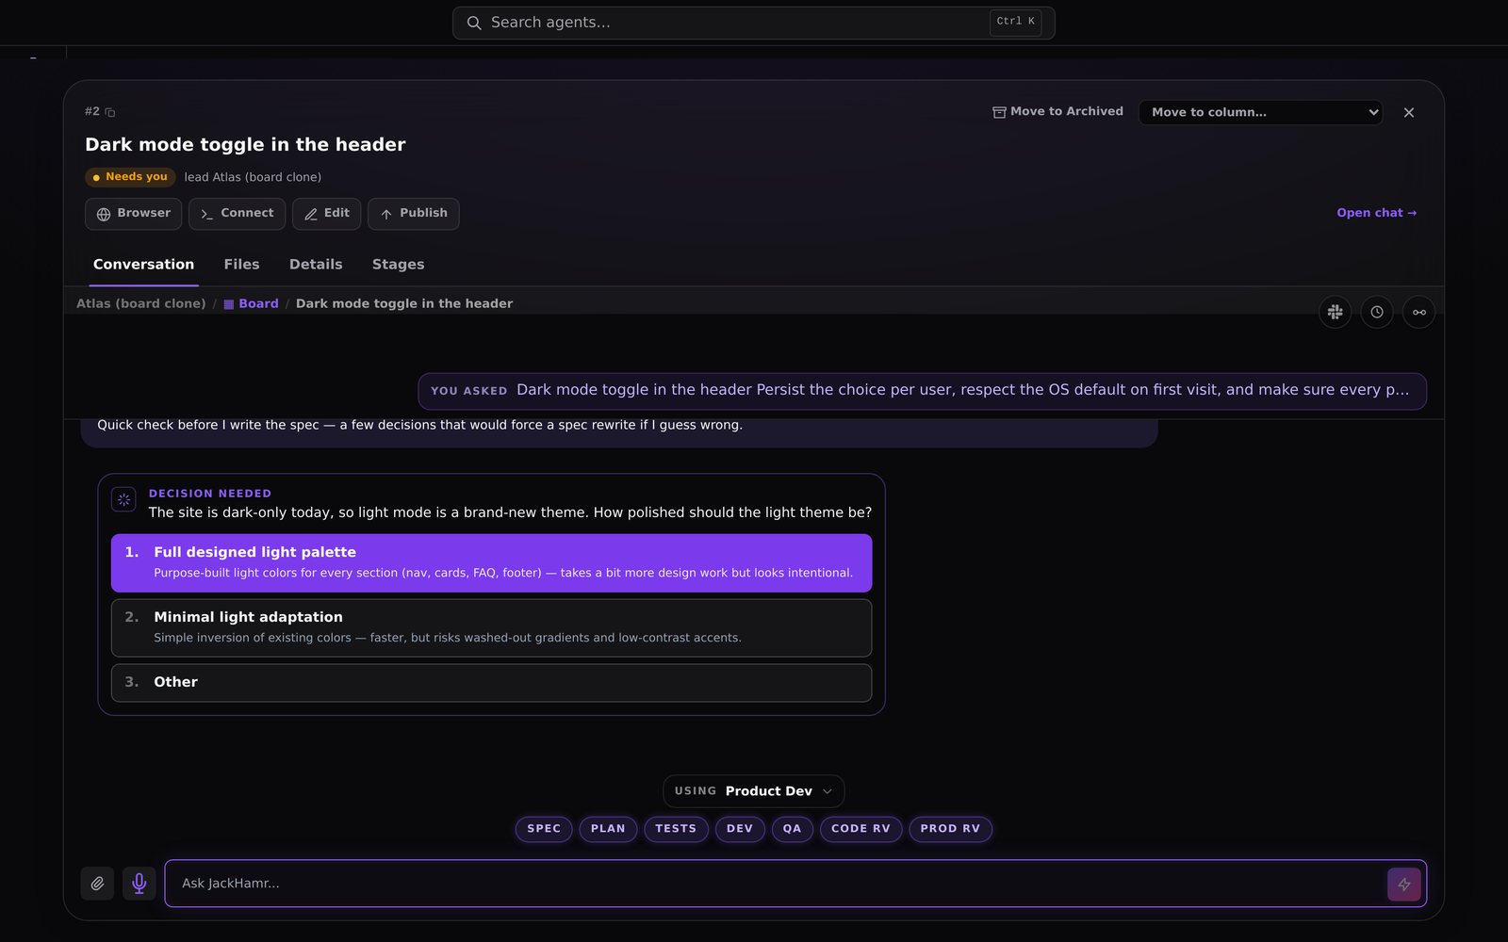Open the Details tab
Image resolution: width=1508 pixels, height=942 pixels.
pyautogui.click(x=316, y=265)
